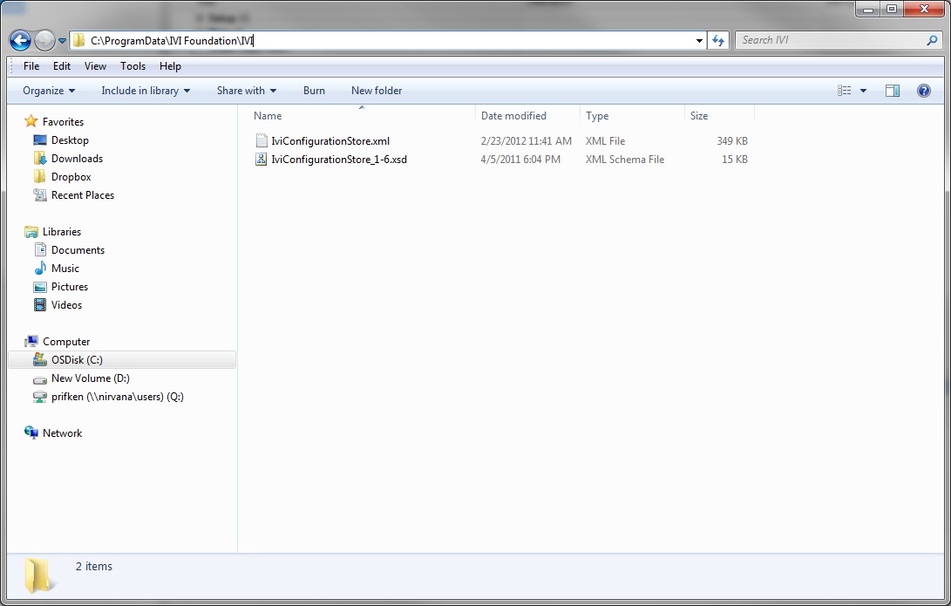Screen dimensions: 951x606
Task: Click the address bar path field
Action: [388, 41]
